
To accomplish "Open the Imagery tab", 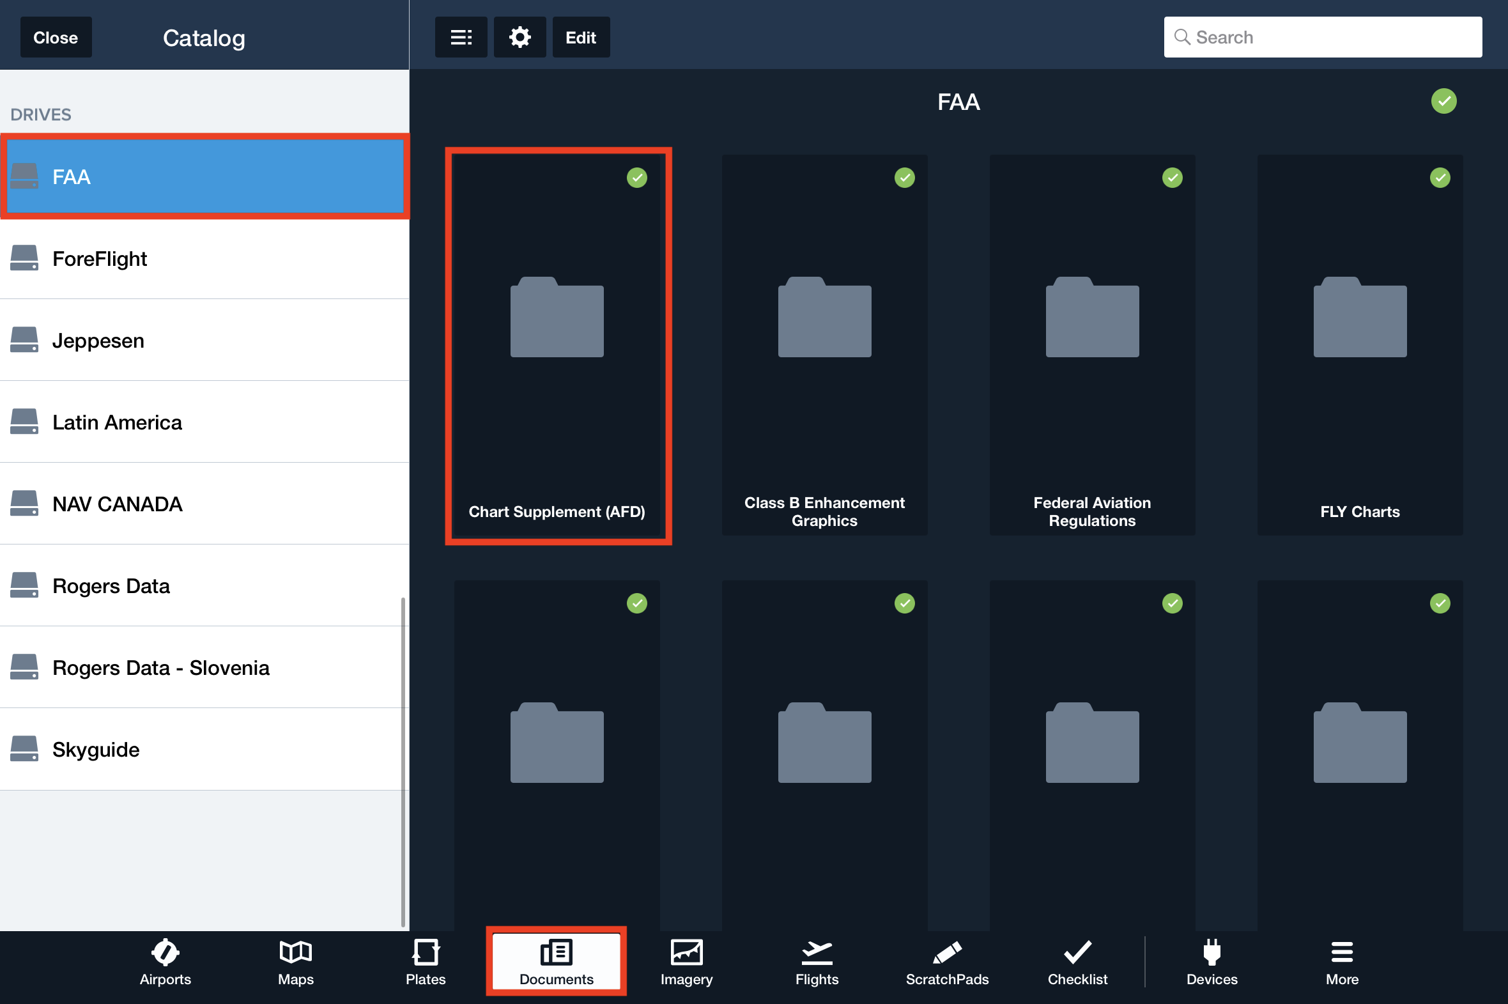I will point(686,962).
